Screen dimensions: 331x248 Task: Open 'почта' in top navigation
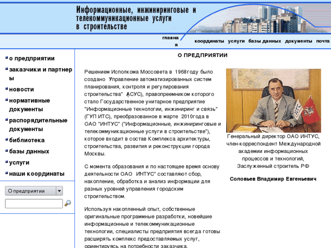point(323,41)
